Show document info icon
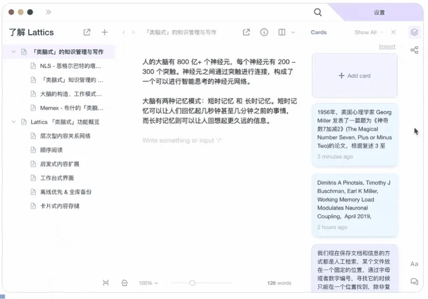Image resolution: width=428 pixels, height=299 pixels. 264,32
